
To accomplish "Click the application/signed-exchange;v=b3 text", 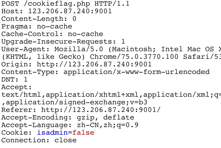I will [77, 102].
